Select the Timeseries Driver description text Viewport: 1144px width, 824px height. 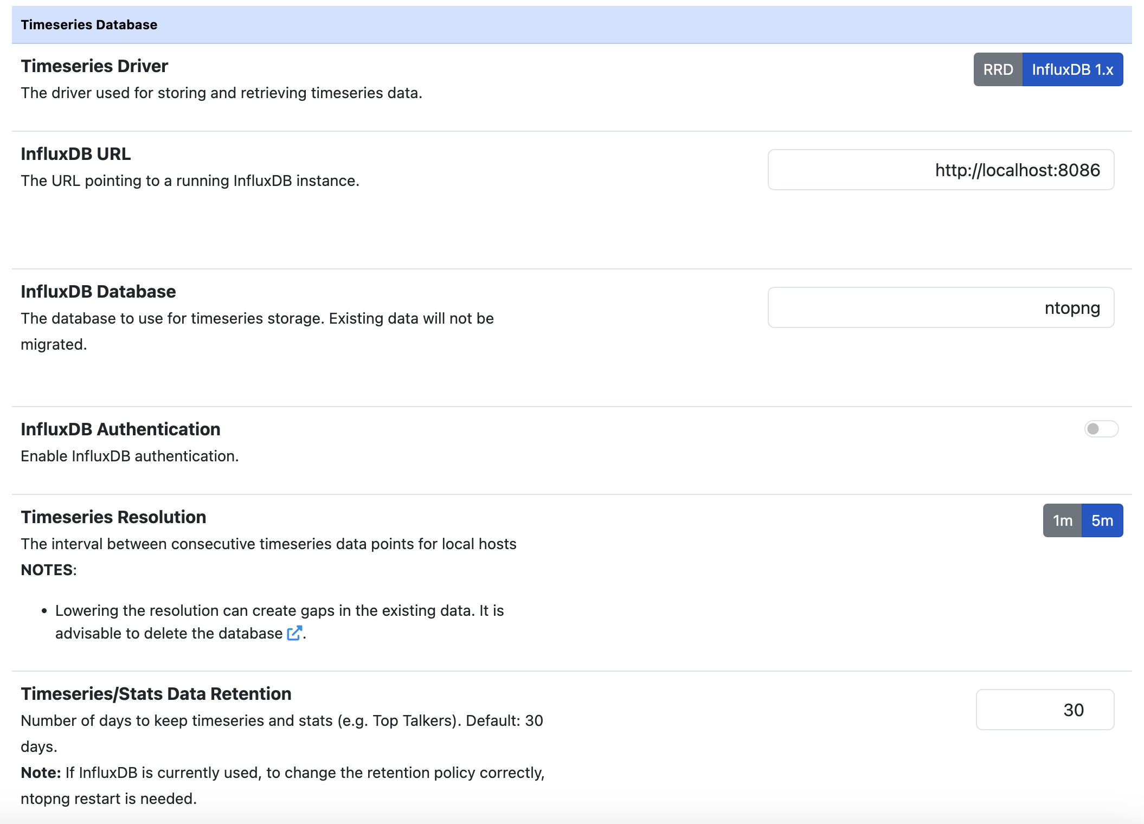click(221, 93)
